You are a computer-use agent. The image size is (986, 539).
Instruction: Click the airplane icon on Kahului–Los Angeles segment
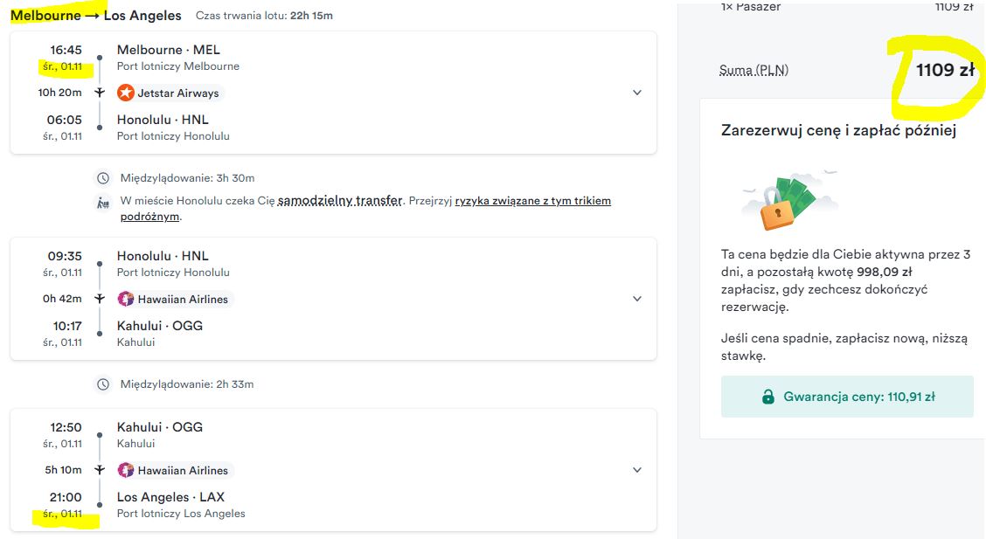point(100,469)
